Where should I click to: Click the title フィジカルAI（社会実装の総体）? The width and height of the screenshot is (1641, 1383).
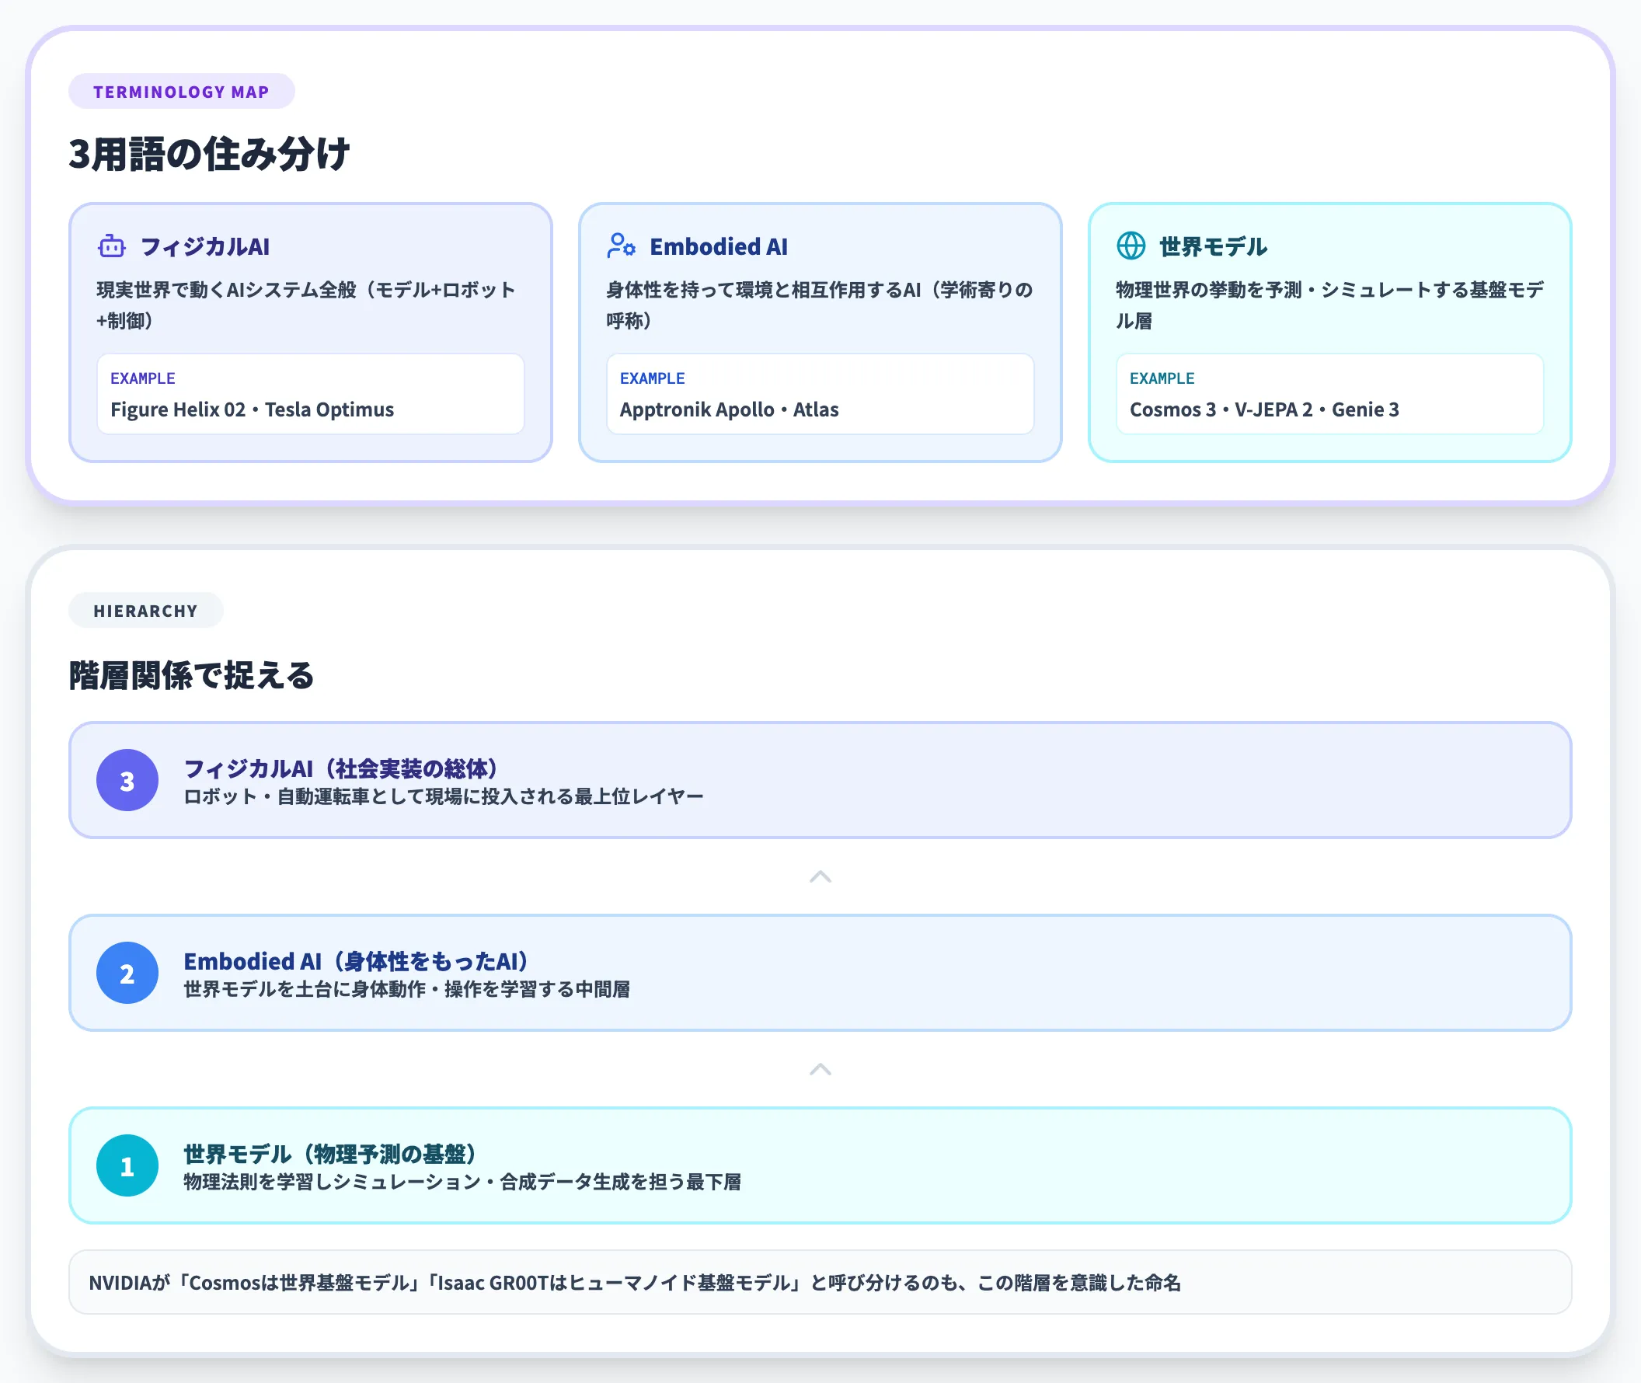[x=341, y=768]
